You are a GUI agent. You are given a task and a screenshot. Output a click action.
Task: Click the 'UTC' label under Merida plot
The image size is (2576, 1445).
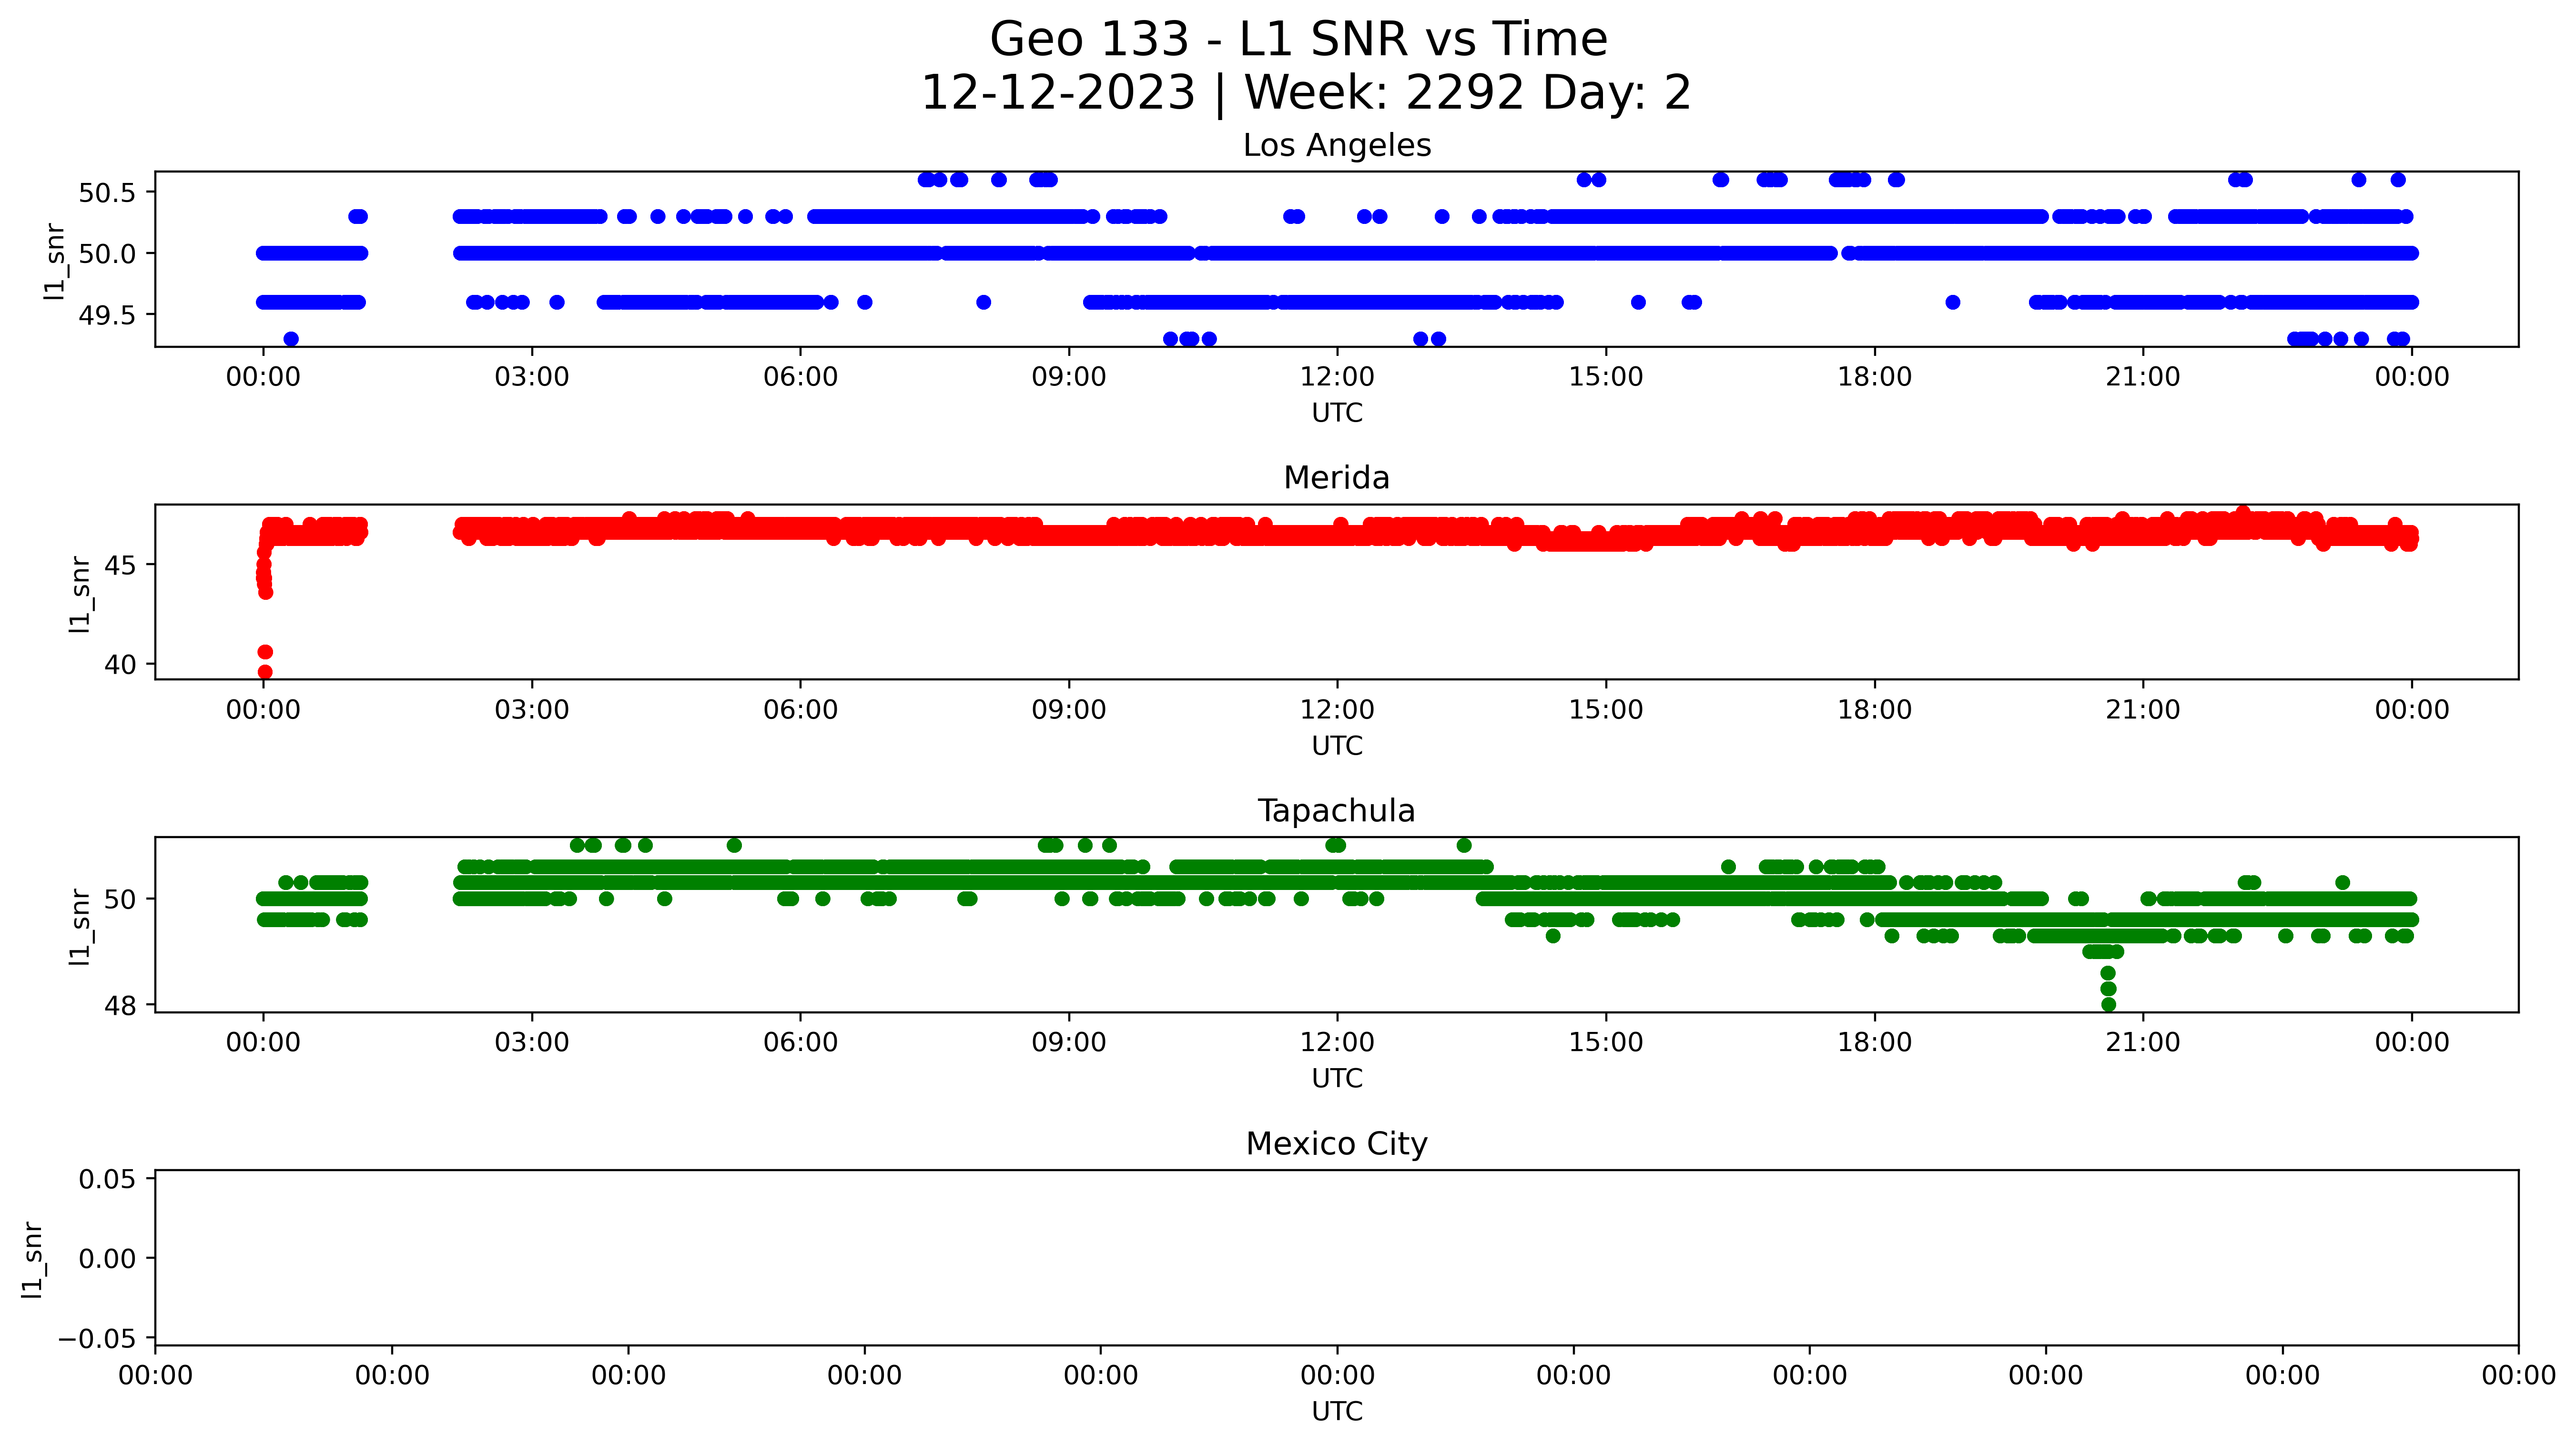click(1337, 746)
